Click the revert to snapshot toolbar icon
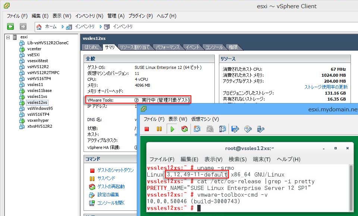Viewport: 358px width, 216px height. click(x=210, y=129)
